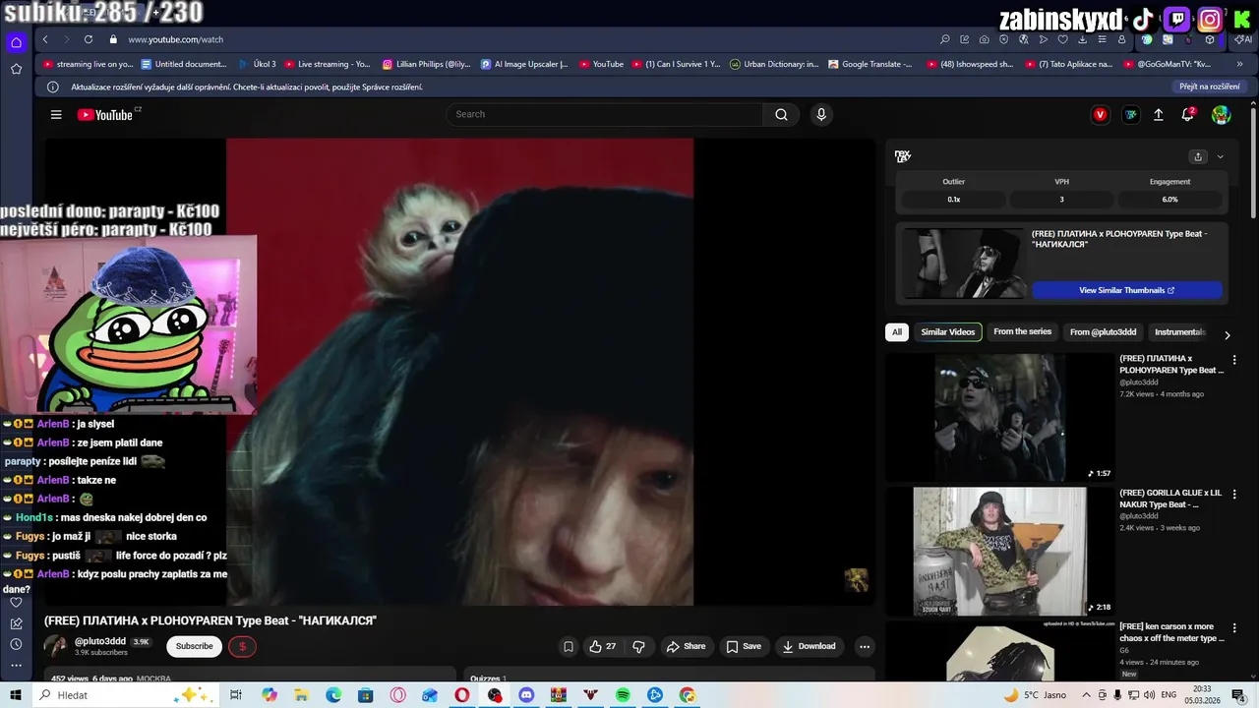This screenshot has height=708, width=1259.
Task: Open browser downloads icon in address bar
Action: pyautogui.click(x=1082, y=39)
